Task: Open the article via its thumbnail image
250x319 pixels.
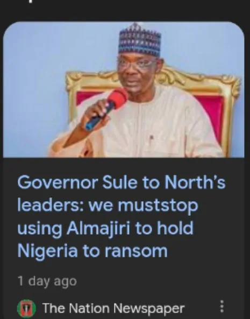Action: [x=124, y=89]
